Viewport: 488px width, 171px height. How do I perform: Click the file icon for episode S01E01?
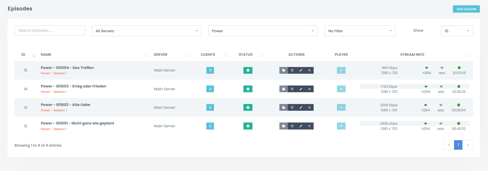point(284,126)
